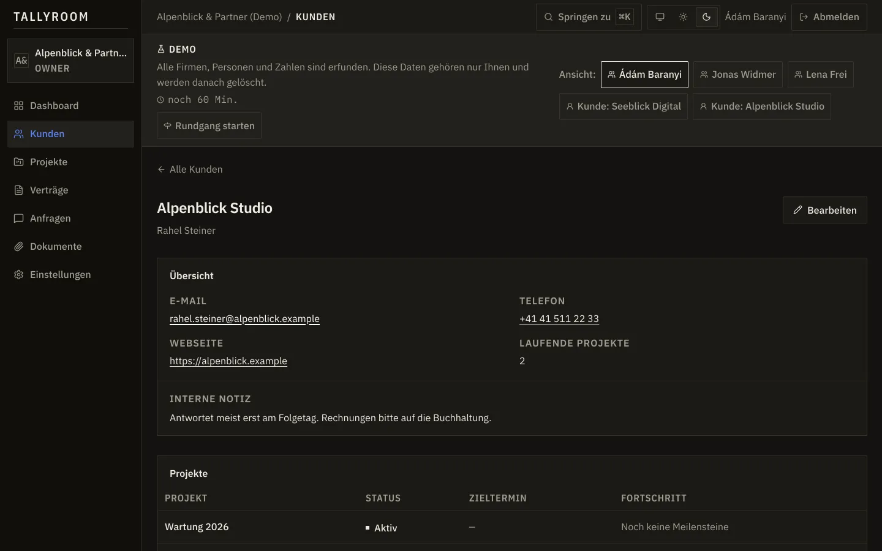Open the Alpenblick & Partner workspace switcher
This screenshot has height=551, width=882.
pyautogui.click(x=70, y=61)
